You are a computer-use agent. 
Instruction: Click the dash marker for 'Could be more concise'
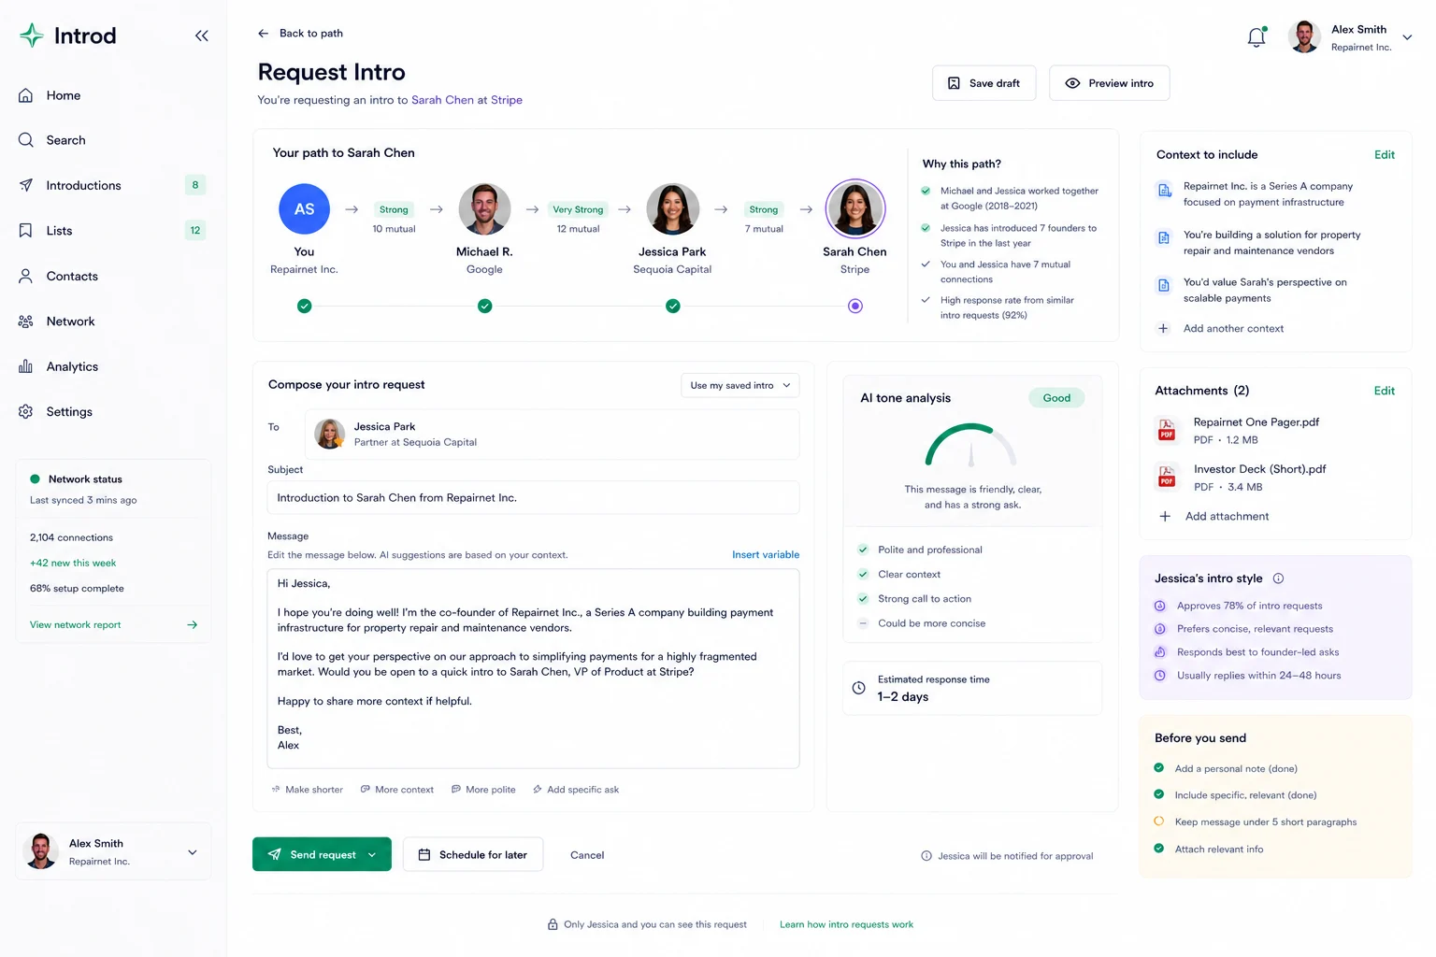pyautogui.click(x=863, y=623)
